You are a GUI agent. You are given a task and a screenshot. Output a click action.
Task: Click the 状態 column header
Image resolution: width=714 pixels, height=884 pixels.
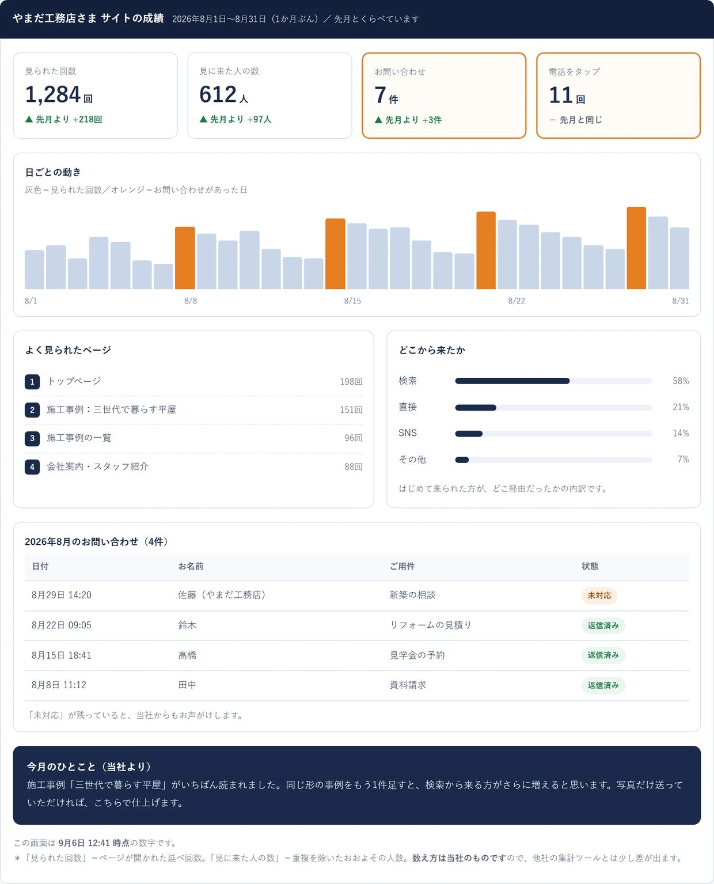(590, 567)
